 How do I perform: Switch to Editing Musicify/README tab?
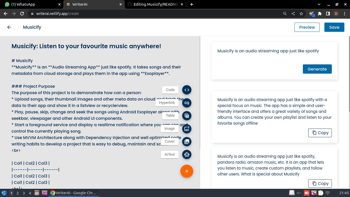pyautogui.click(x=156, y=4)
